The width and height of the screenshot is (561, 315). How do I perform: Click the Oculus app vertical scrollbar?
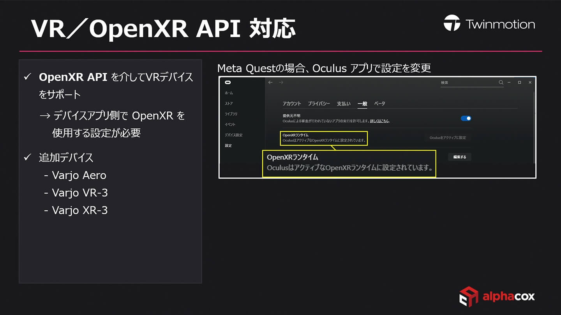click(534, 128)
